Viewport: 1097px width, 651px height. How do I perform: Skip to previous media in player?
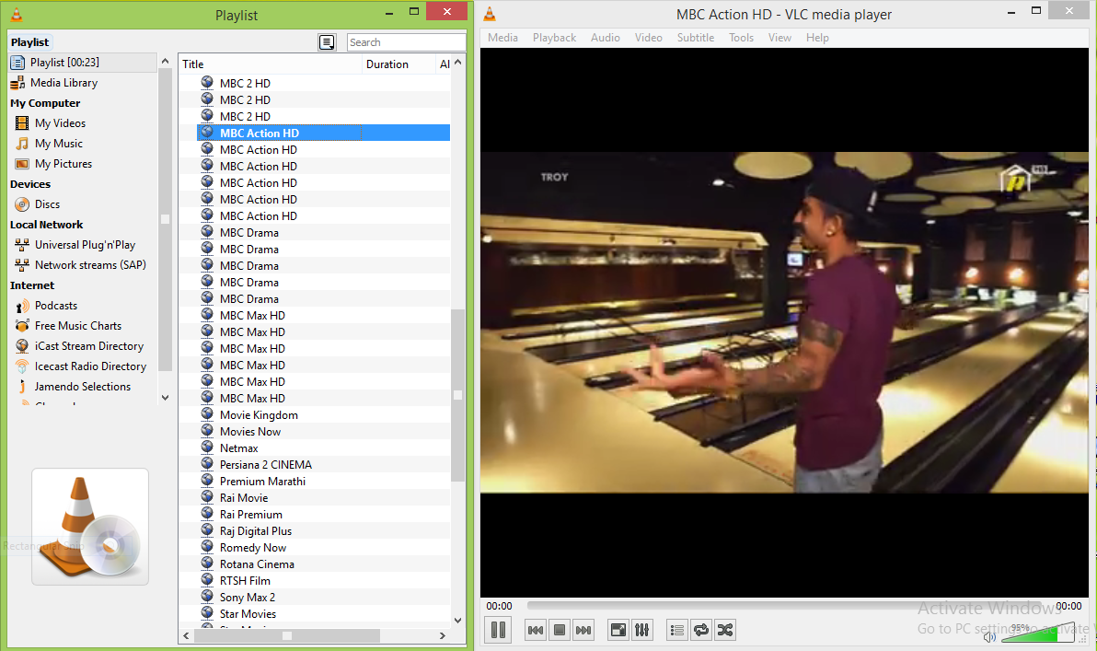(x=536, y=630)
